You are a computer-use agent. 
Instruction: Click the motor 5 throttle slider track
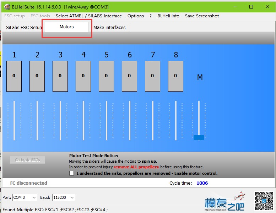coord(107,120)
